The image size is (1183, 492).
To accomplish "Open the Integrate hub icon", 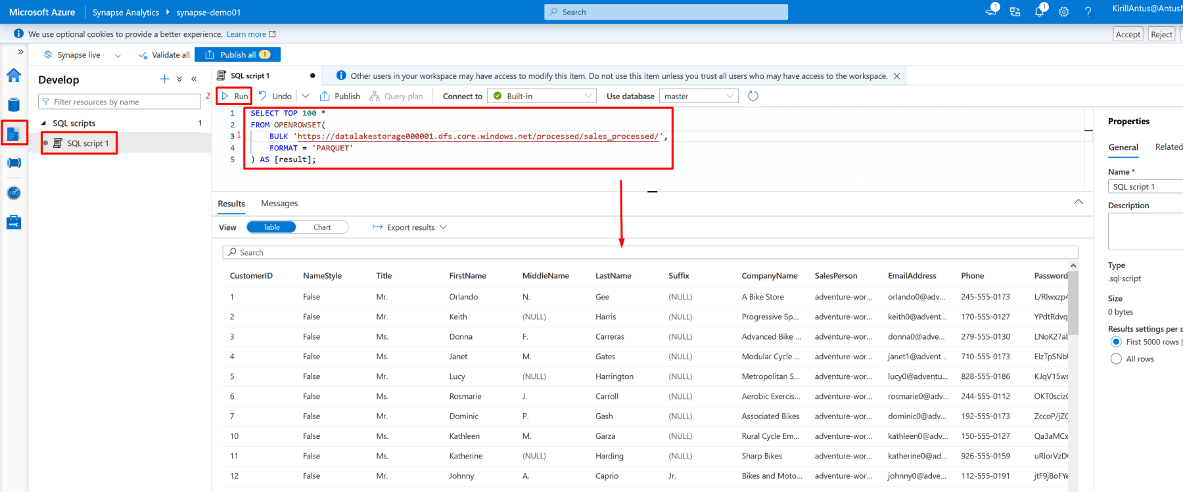I will 13,163.
